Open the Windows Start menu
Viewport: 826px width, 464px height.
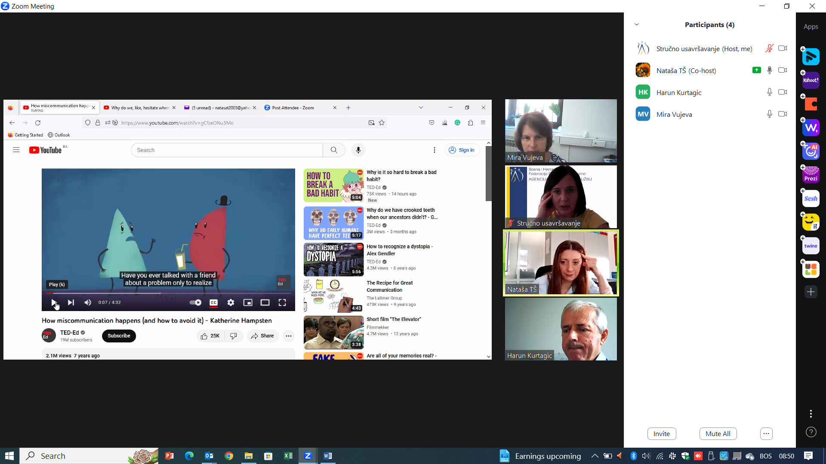9,456
